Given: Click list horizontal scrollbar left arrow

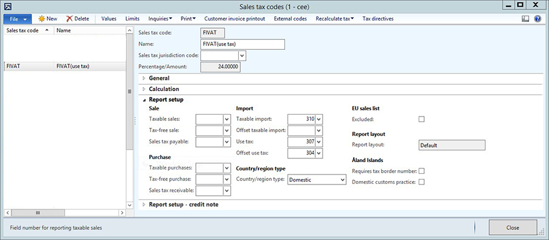Looking at the screenshot, I should pos(7,213).
